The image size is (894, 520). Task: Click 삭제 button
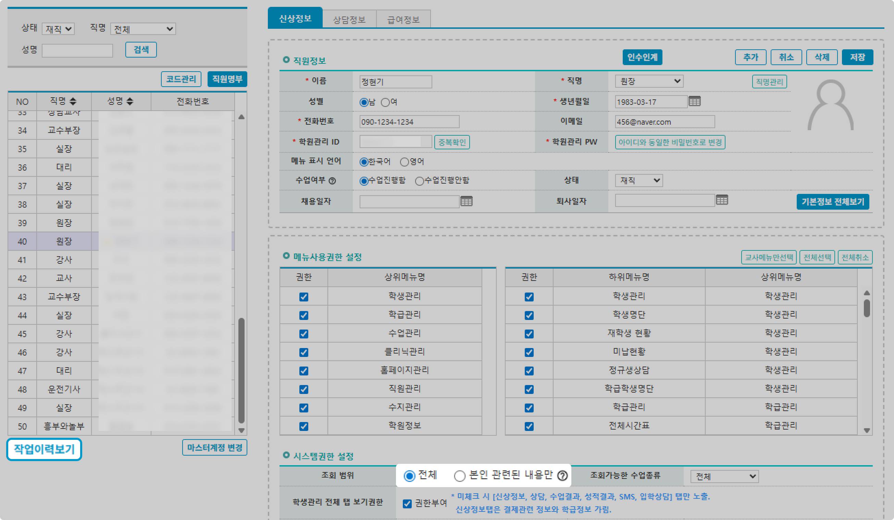pyautogui.click(x=822, y=57)
